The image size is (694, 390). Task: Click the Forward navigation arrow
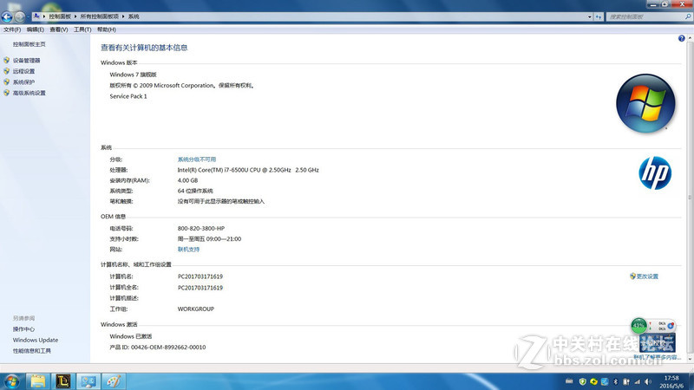19,16
